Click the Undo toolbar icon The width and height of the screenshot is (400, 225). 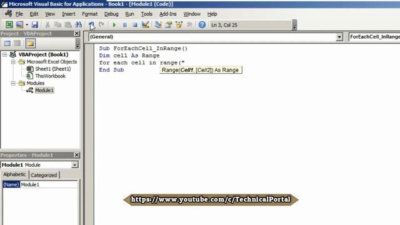(x=91, y=25)
